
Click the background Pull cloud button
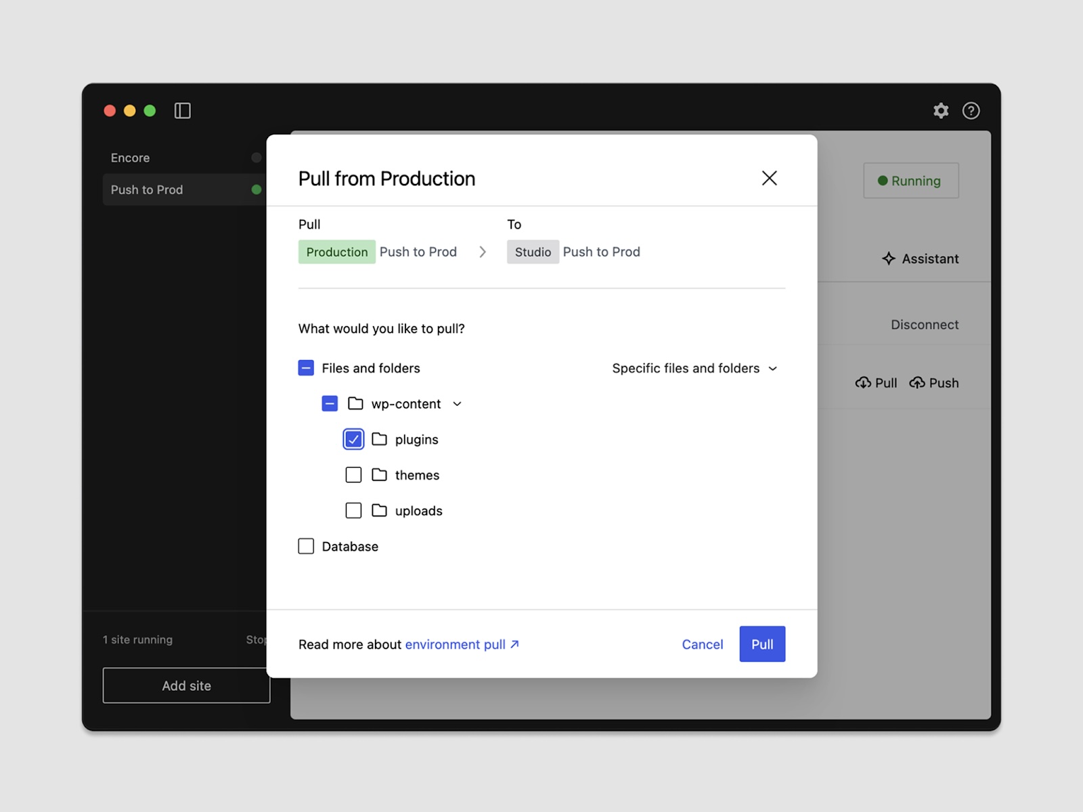(876, 383)
